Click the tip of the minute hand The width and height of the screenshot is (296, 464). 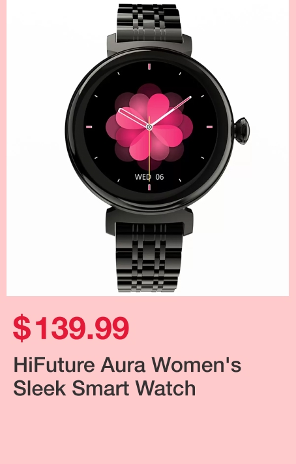190,97
